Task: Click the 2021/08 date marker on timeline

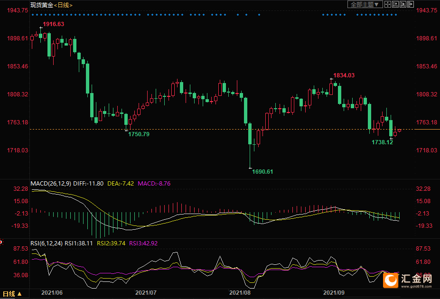Action: click(240, 293)
